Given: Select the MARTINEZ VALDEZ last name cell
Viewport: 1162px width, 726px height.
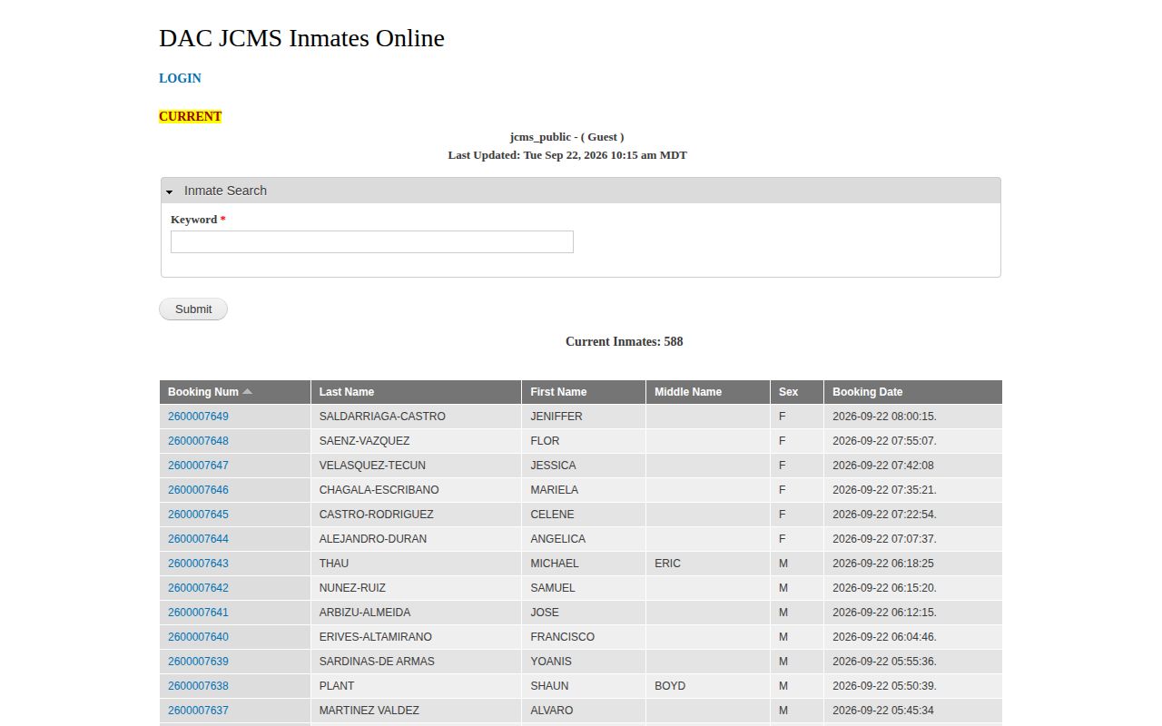Looking at the screenshot, I should point(416,711).
